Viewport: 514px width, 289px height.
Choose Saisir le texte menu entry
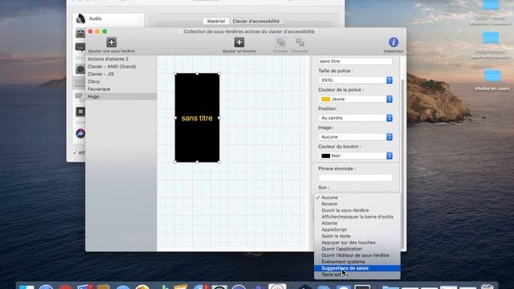coord(357,236)
